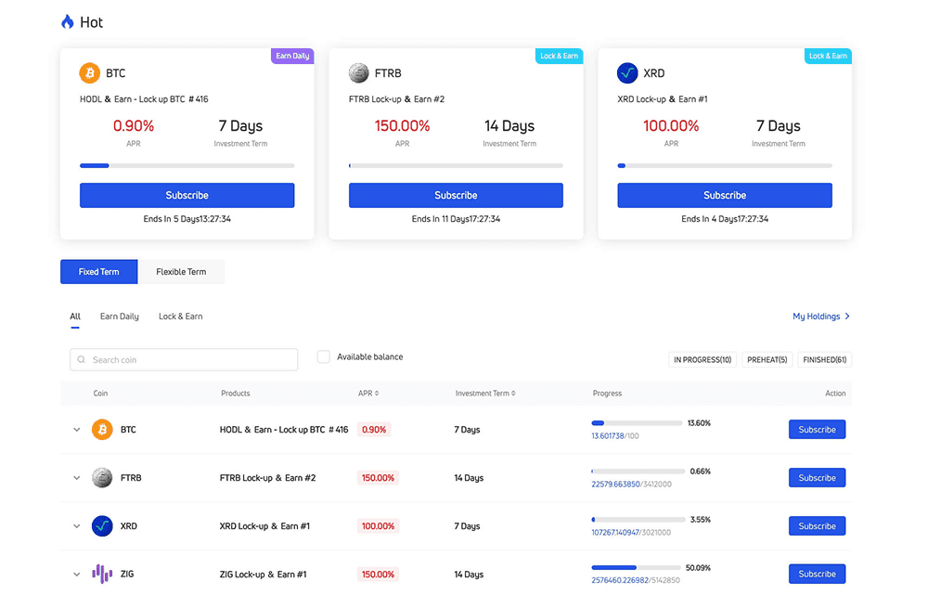The height and width of the screenshot is (595, 928).
Task: Subscribe in the BTC table row
Action: click(x=817, y=429)
